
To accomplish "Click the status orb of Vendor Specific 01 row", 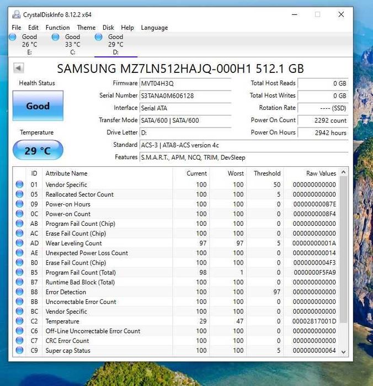I will tap(19, 184).
